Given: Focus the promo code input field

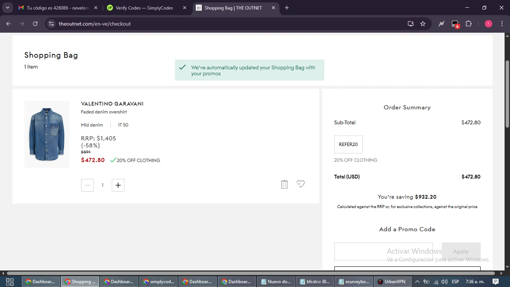Looking at the screenshot, I should click(x=383, y=251).
